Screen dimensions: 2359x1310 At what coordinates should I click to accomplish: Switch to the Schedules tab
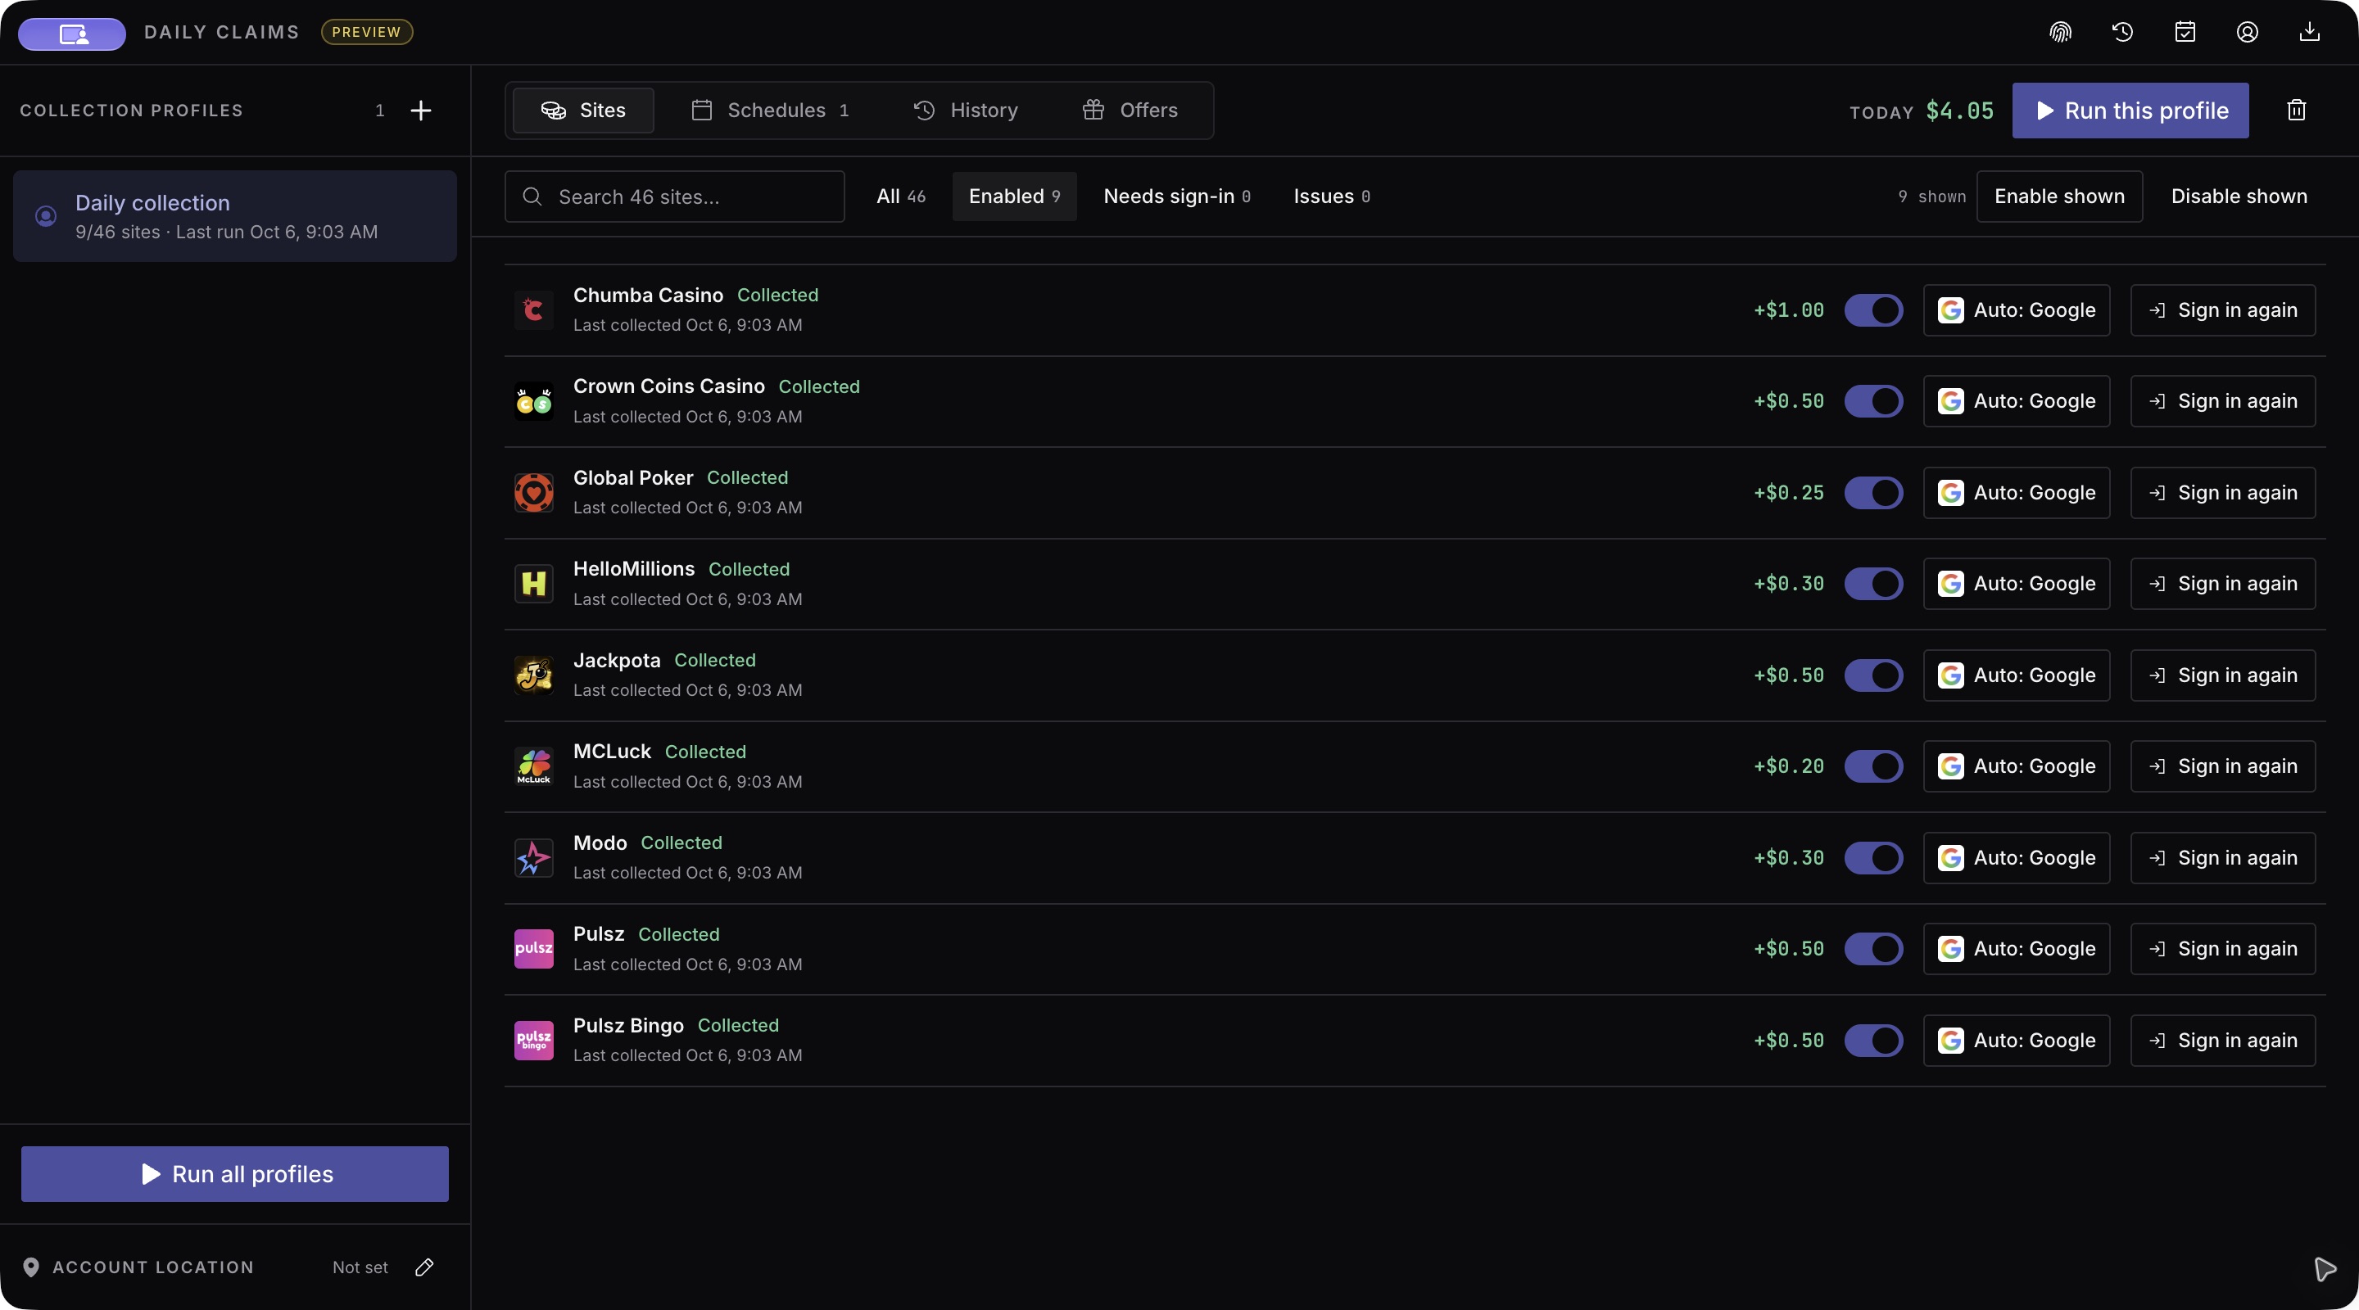770,111
